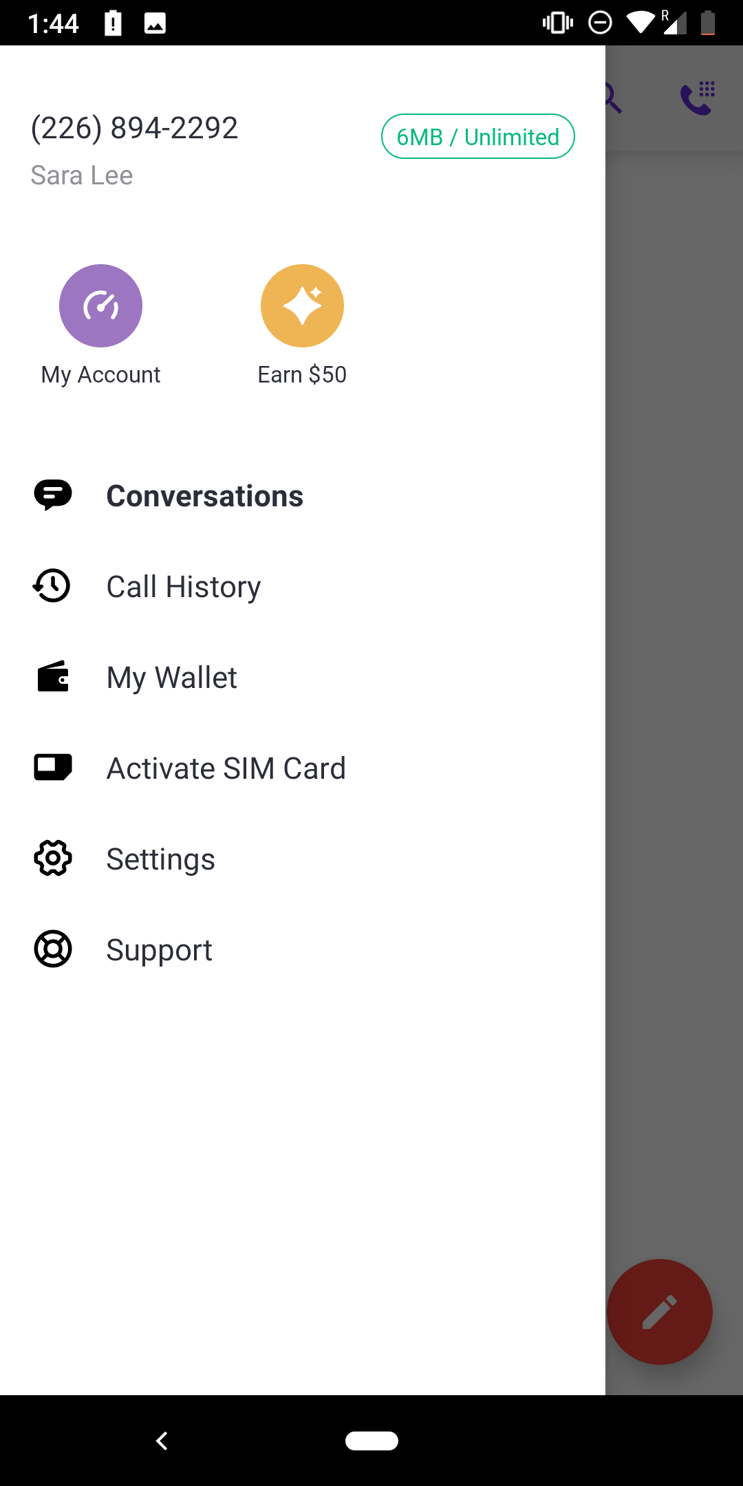Image resolution: width=743 pixels, height=1486 pixels.
Task: Click the Call History clock icon
Action: coord(52,586)
